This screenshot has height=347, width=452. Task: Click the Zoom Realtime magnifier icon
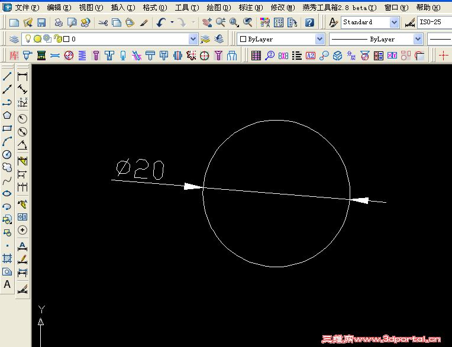pos(221,22)
